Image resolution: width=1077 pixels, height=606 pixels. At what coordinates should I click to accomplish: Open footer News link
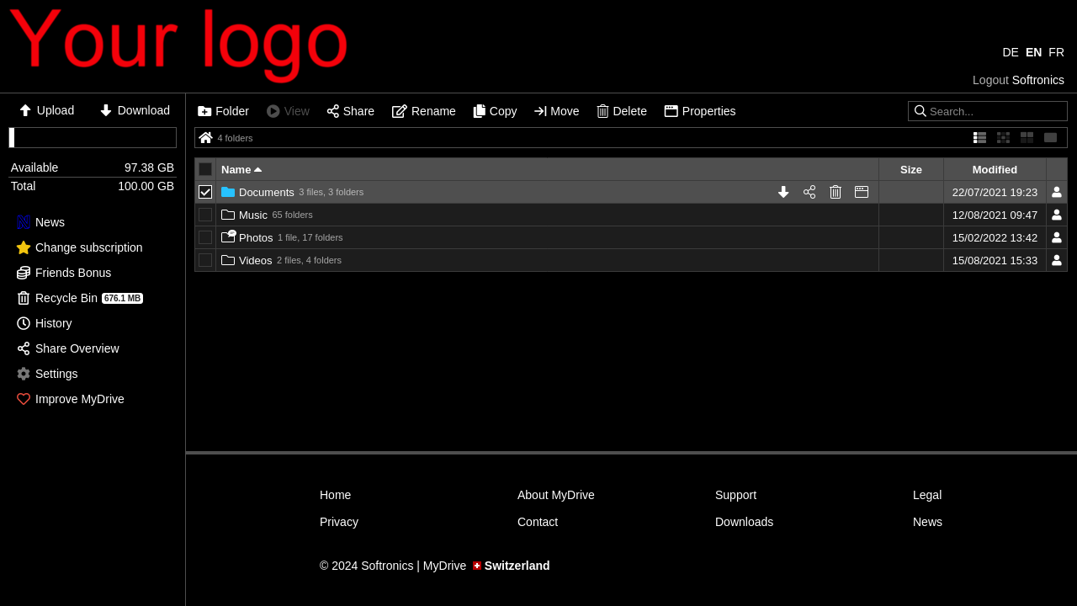point(927,522)
